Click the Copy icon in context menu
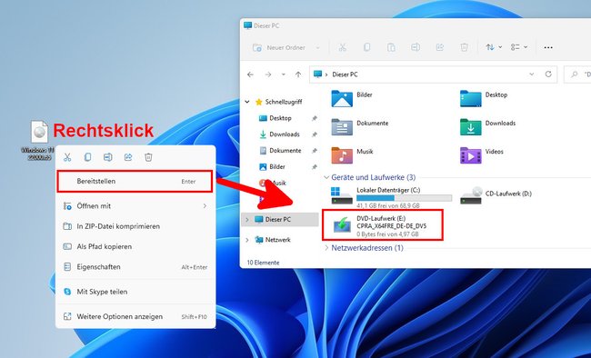Screen dimensions: 591x358 pos(88,157)
